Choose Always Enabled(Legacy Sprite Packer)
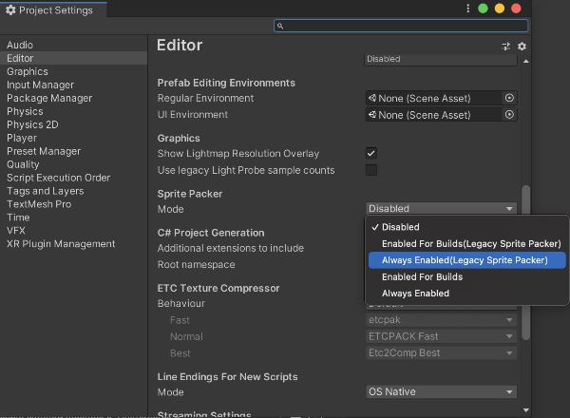 [467, 260]
